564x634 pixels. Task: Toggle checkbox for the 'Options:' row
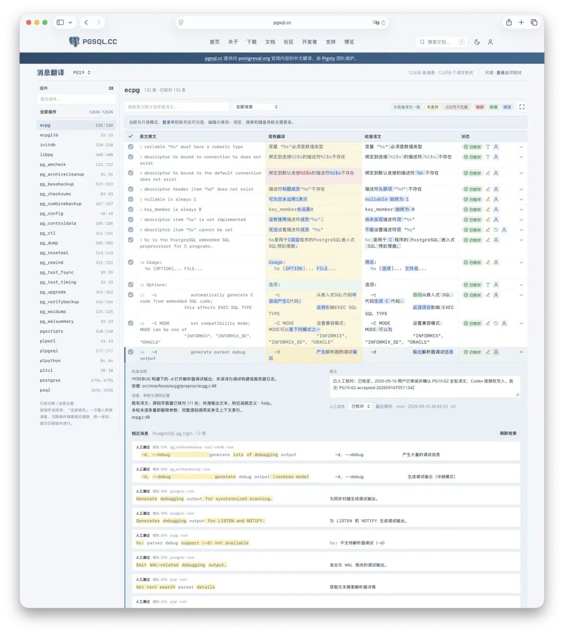tap(131, 285)
